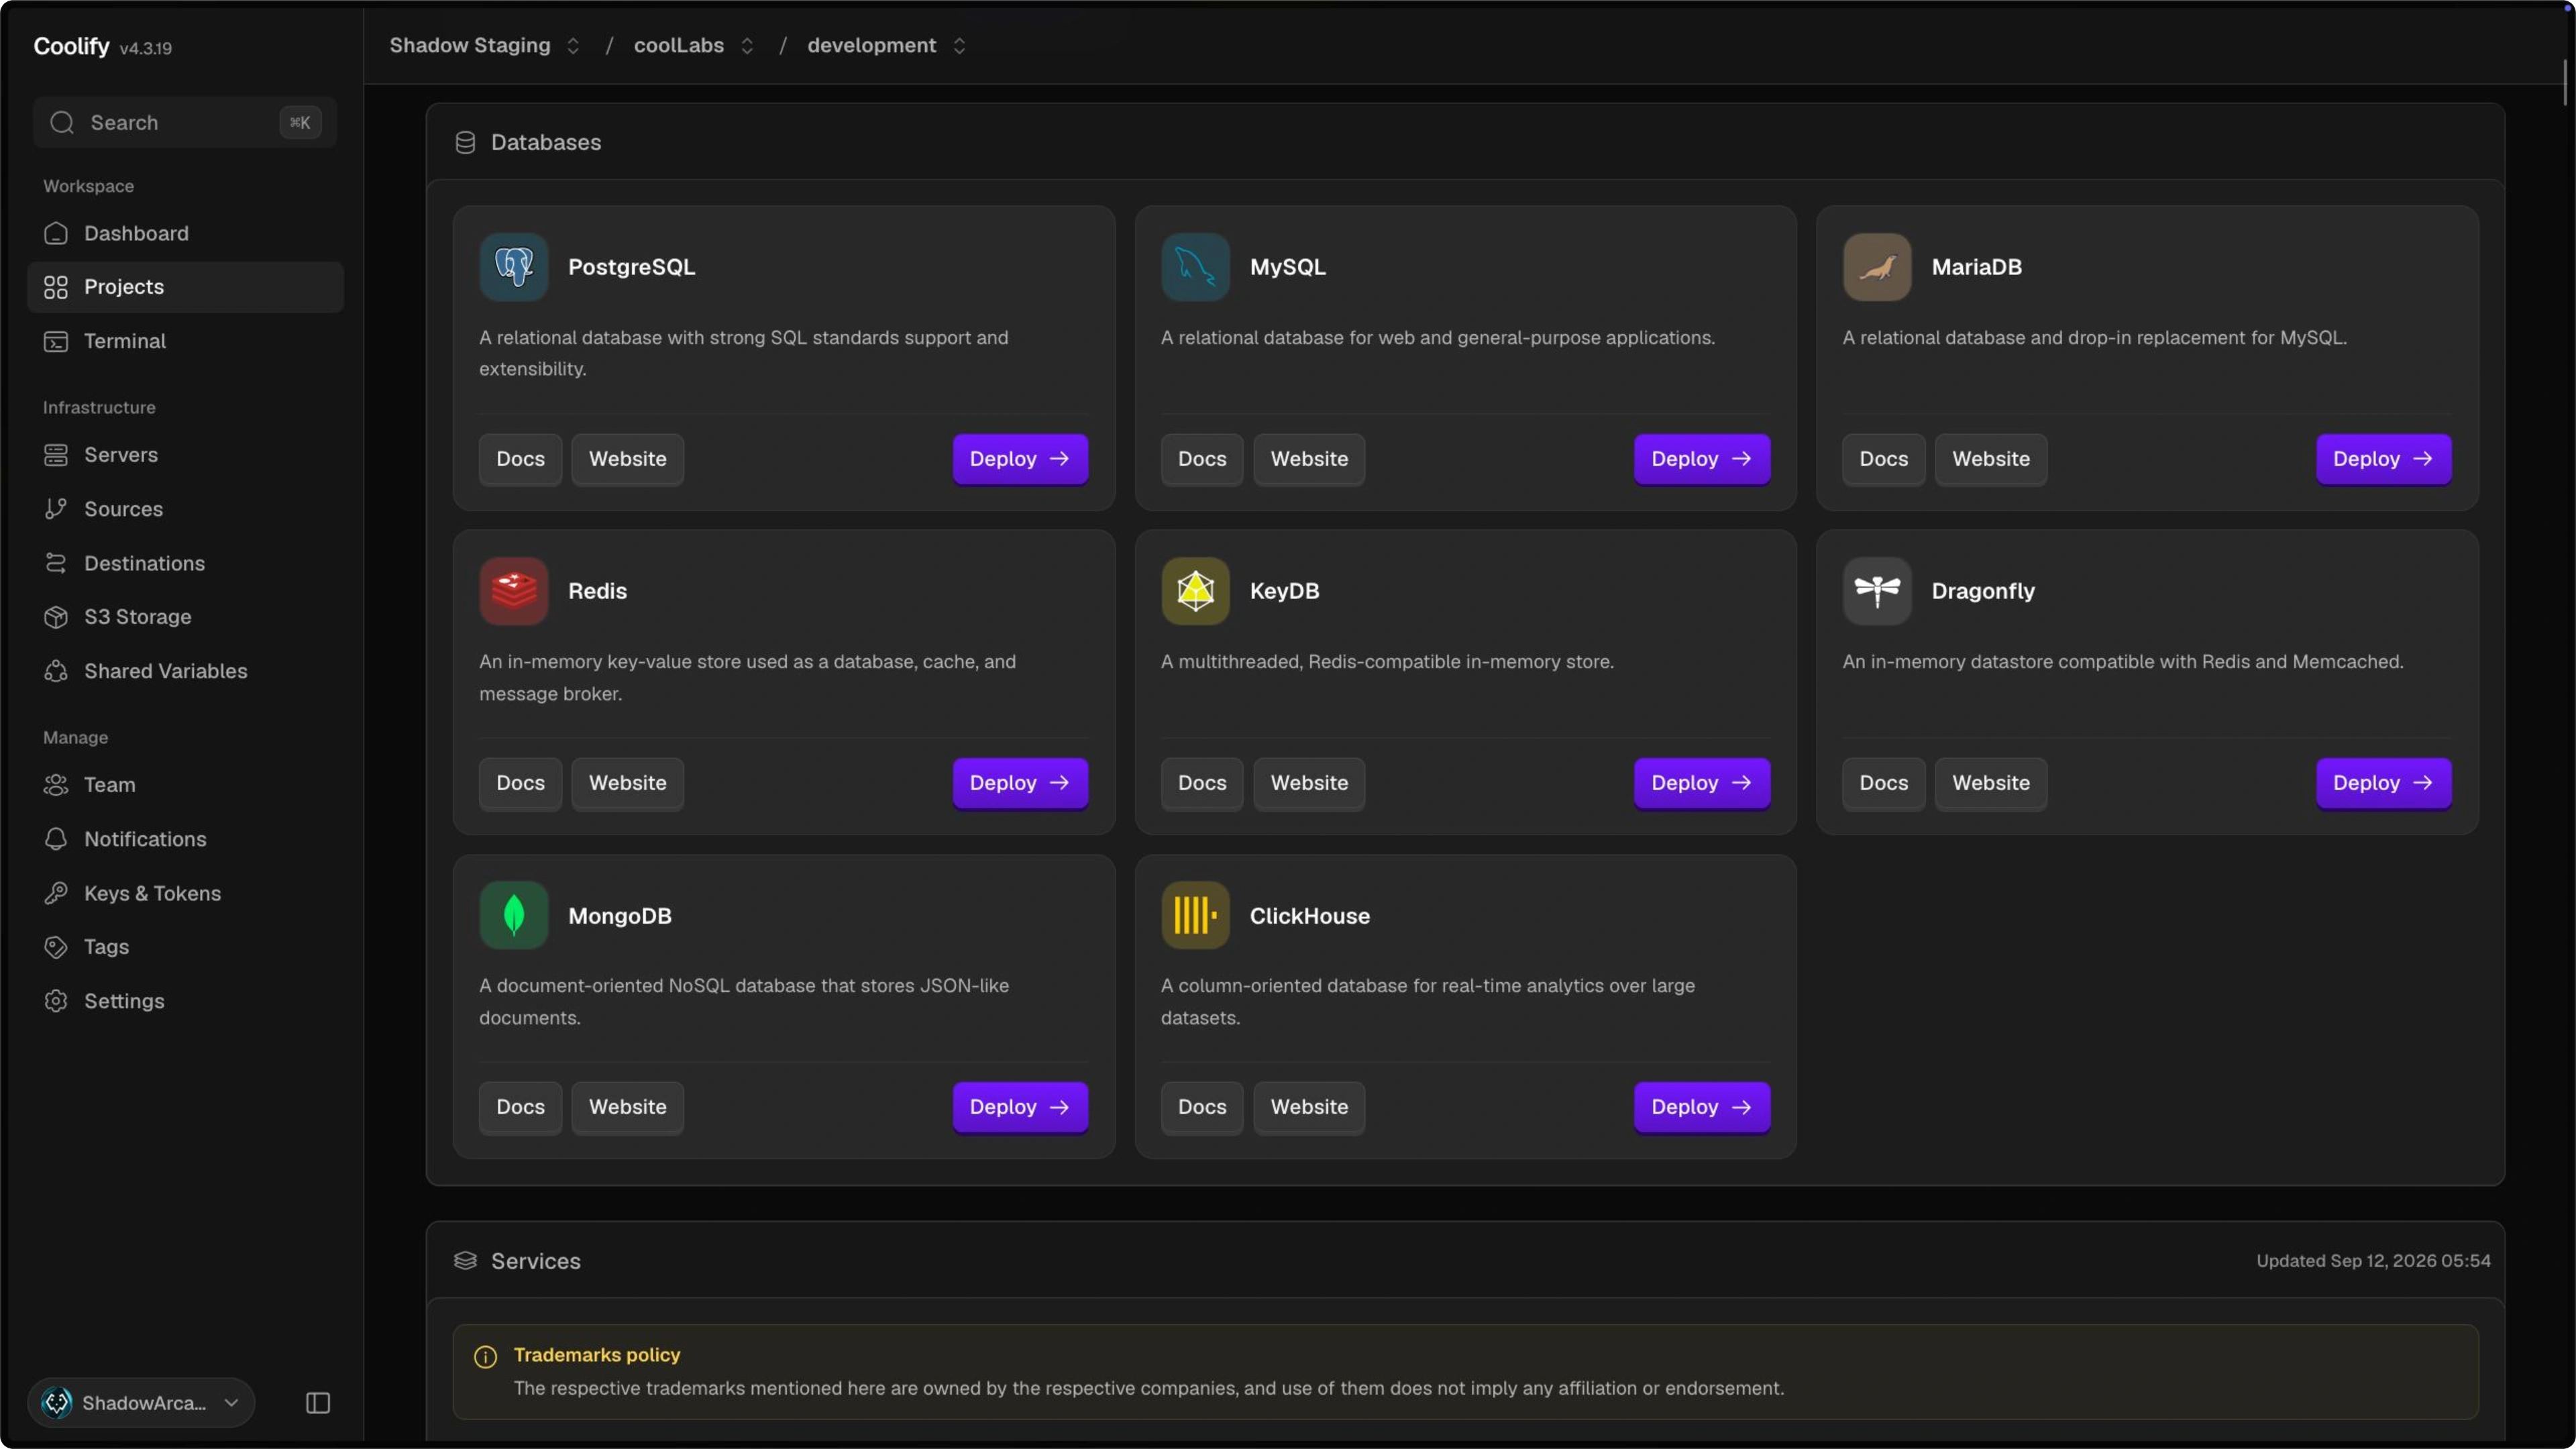Click the Dragonfly logo icon
2576x1449 pixels.
[x=1877, y=591]
